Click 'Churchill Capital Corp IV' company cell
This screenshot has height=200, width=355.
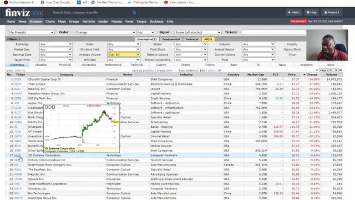(44, 79)
